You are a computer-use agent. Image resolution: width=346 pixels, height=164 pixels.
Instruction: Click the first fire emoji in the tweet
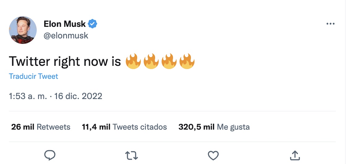click(133, 61)
